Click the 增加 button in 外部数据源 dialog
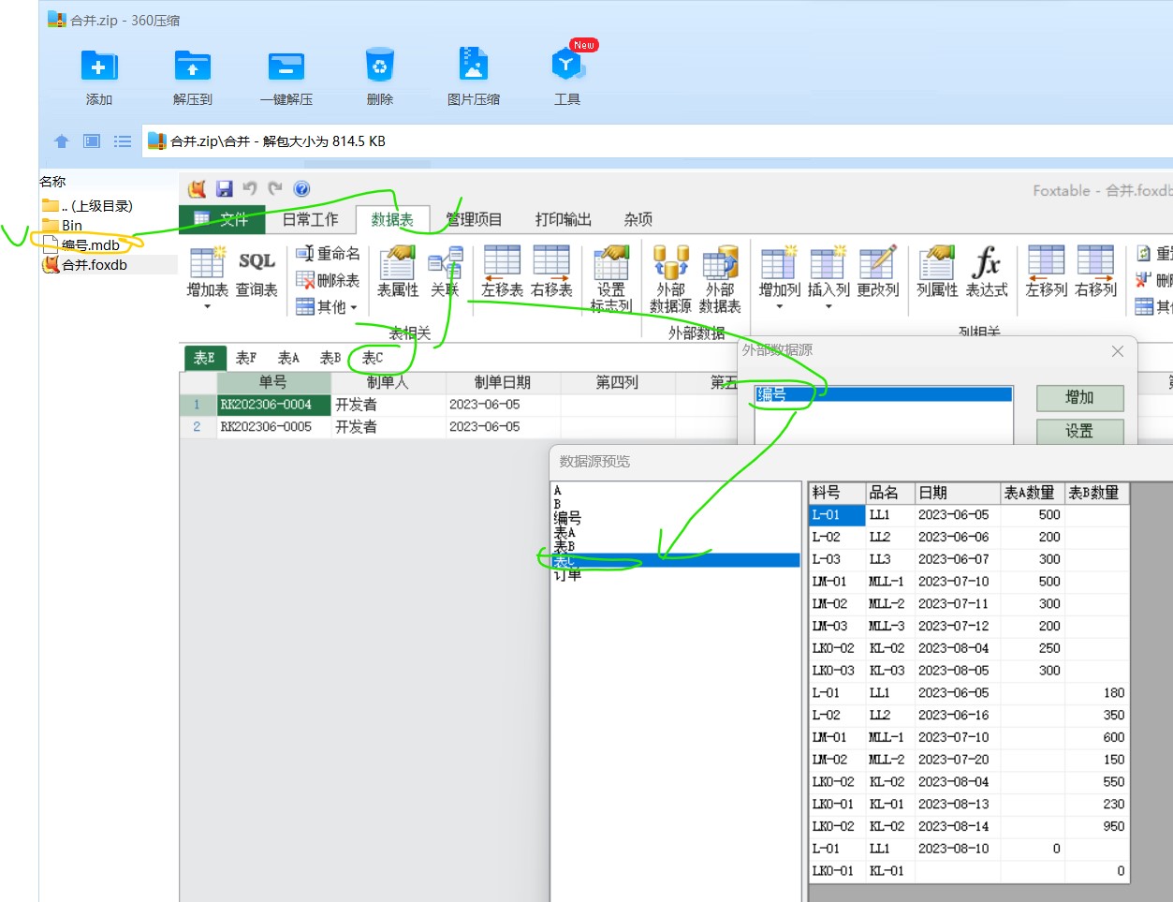1173x902 pixels. tap(1079, 398)
